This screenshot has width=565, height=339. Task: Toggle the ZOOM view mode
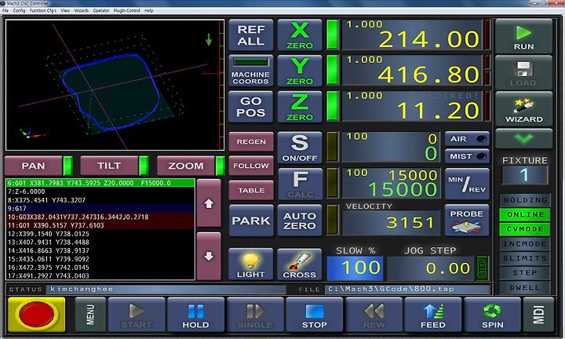coord(191,166)
